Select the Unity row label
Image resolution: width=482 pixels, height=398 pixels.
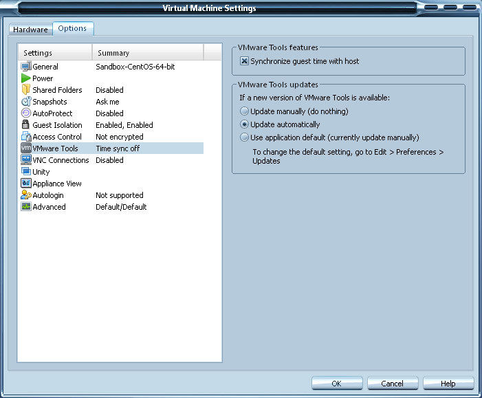(x=41, y=172)
